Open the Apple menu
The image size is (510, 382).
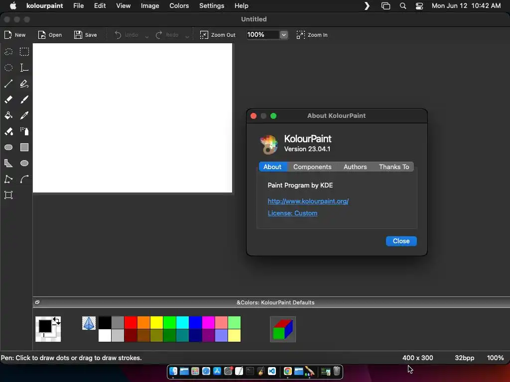coord(13,5)
